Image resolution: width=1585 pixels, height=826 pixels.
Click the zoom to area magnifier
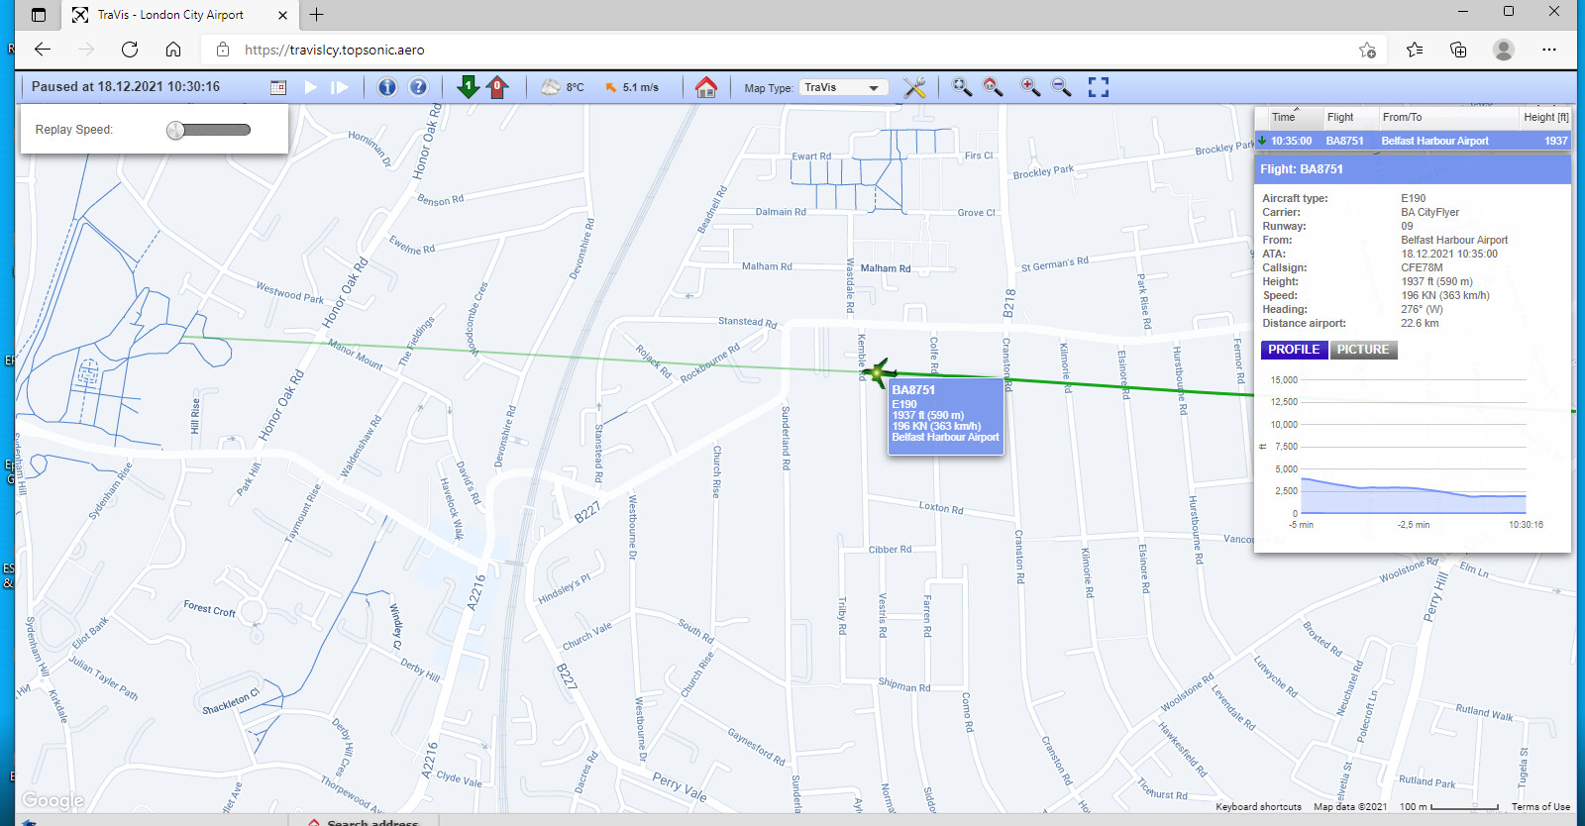(x=961, y=87)
